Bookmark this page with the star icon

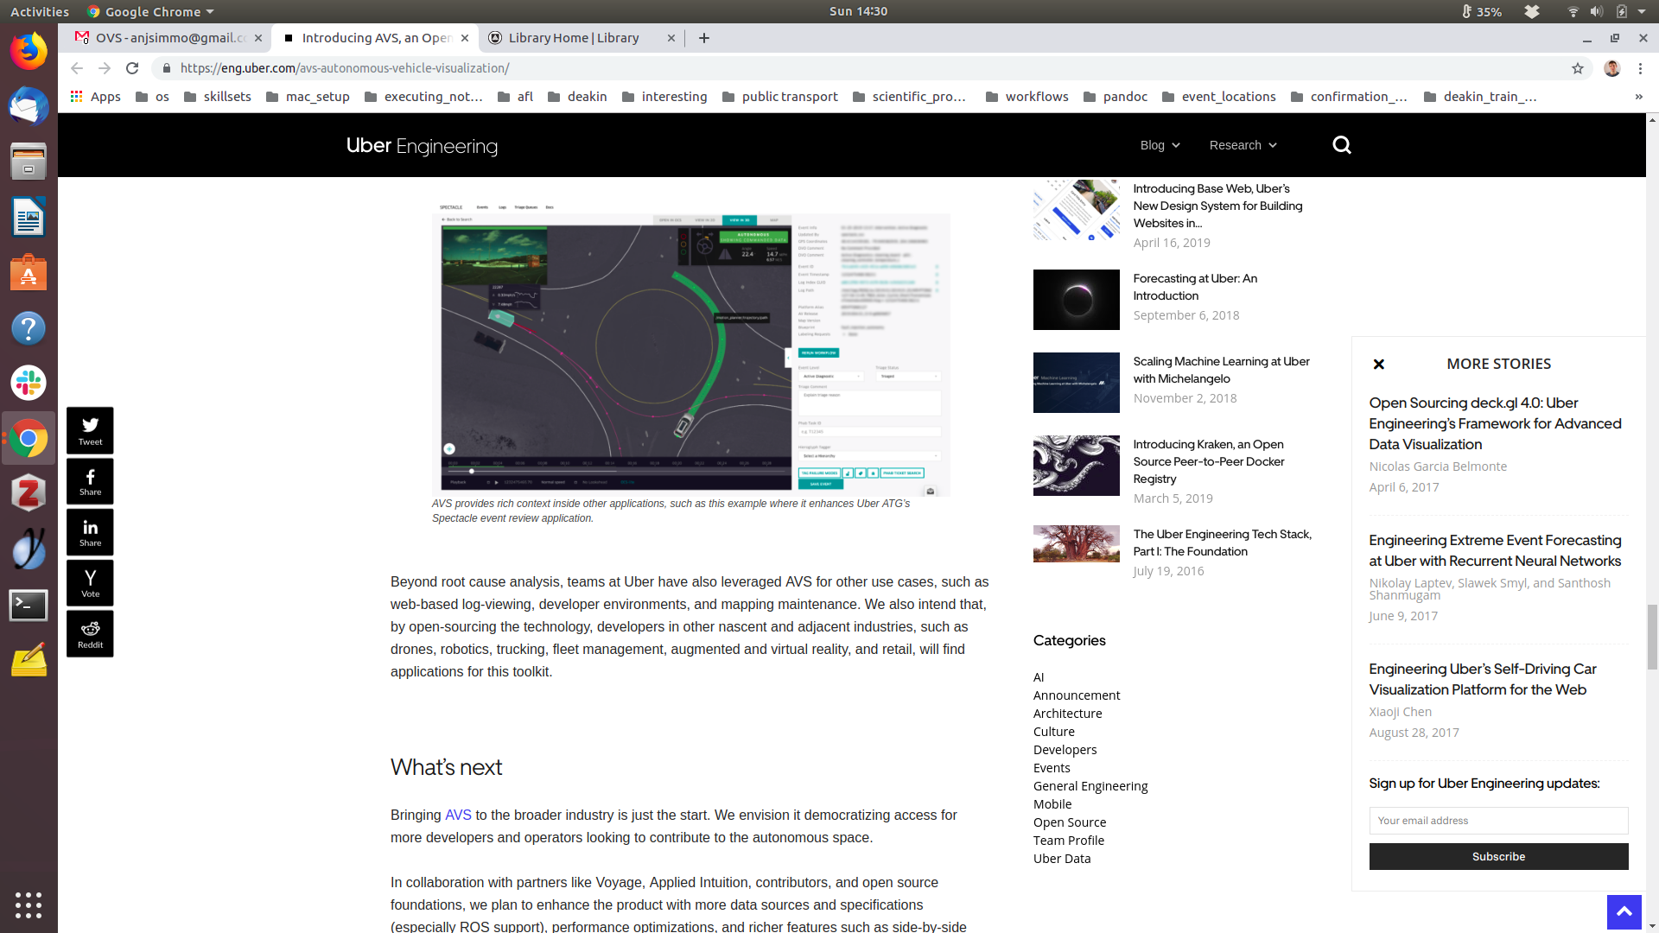[x=1578, y=68]
